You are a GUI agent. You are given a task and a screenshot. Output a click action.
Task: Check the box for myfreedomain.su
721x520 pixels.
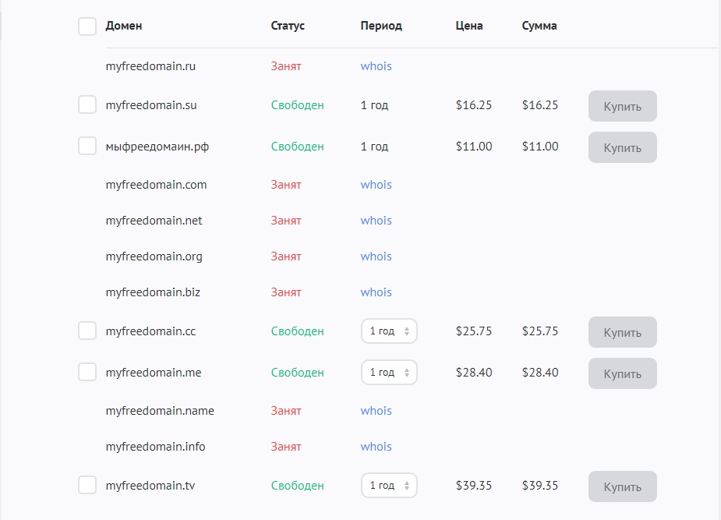87,104
